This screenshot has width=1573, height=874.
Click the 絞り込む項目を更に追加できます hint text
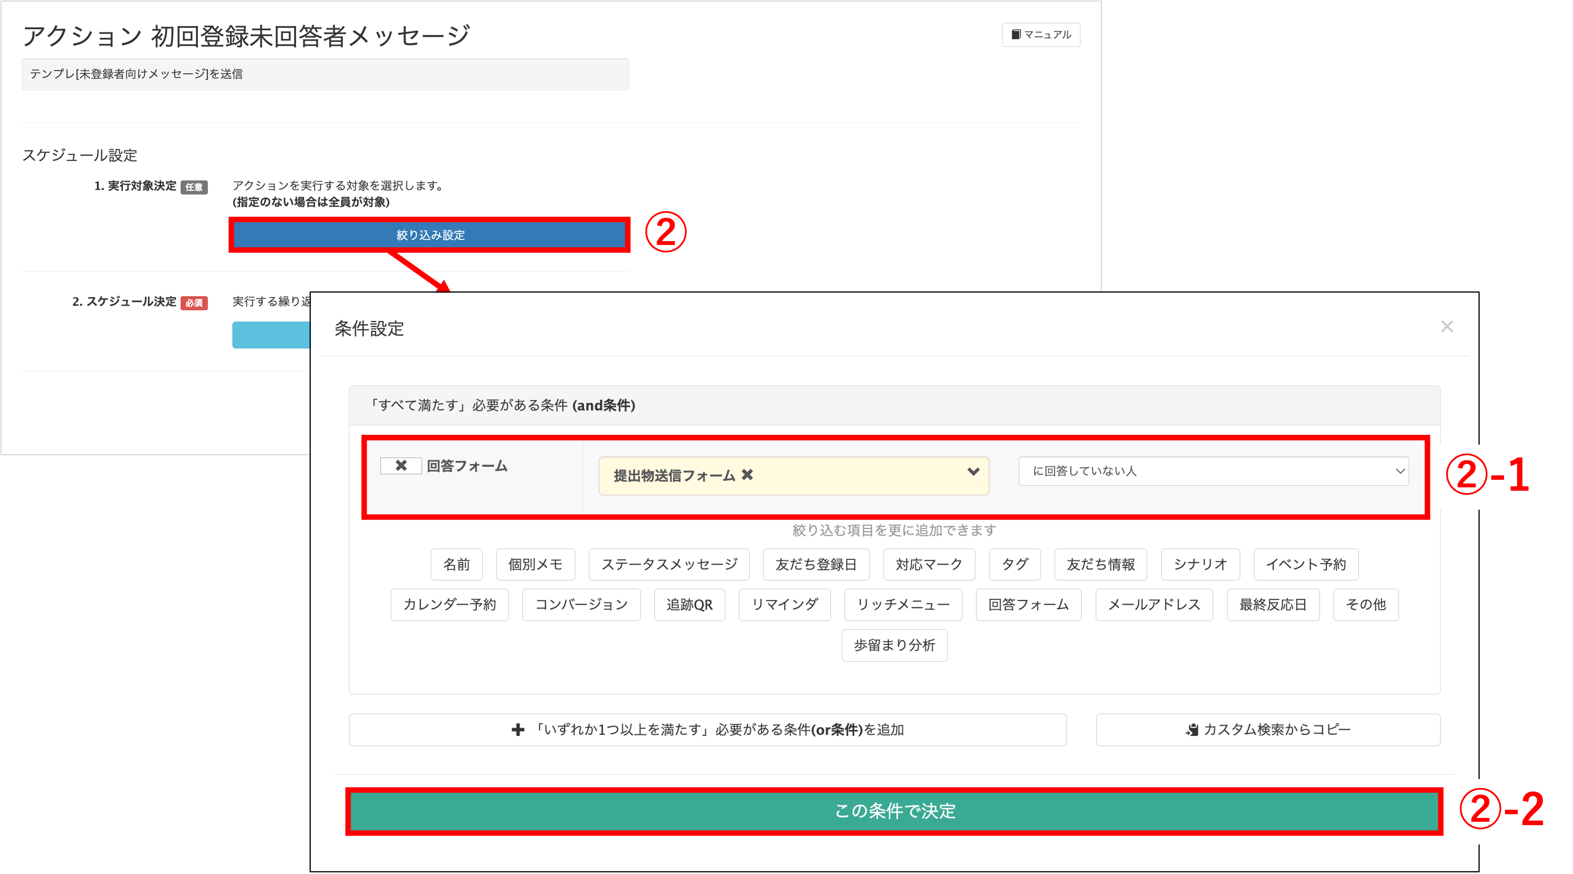click(894, 530)
